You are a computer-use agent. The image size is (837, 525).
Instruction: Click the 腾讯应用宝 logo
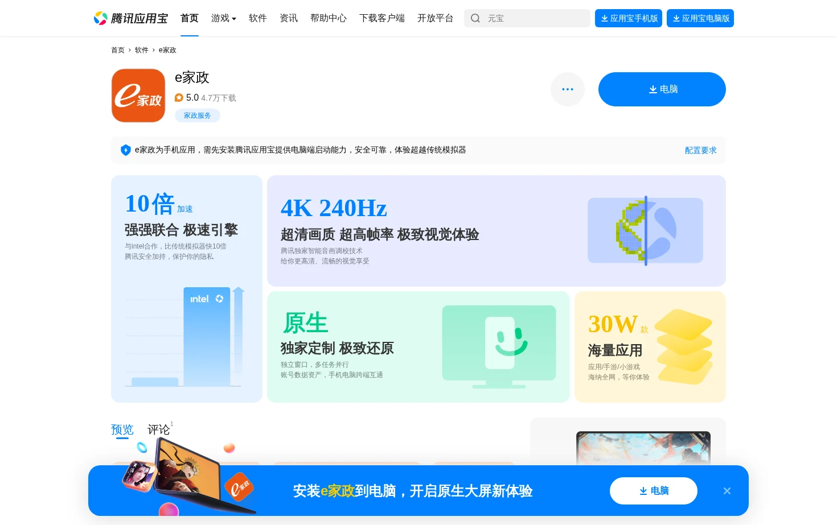pos(130,18)
